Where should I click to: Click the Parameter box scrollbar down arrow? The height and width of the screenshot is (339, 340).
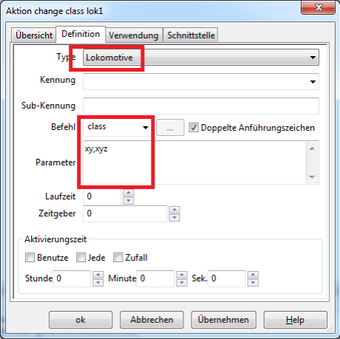312,177
